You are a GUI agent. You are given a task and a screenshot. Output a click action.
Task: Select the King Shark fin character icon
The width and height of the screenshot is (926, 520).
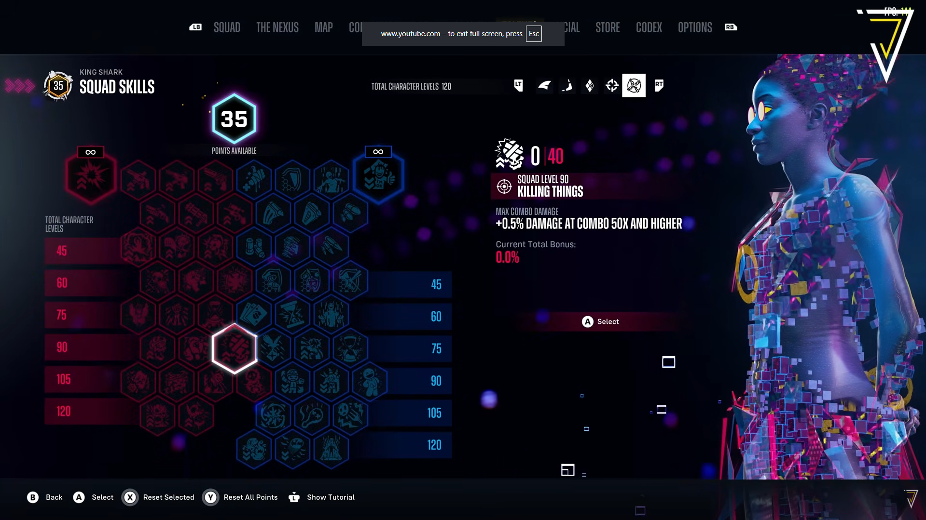pyautogui.click(x=544, y=86)
